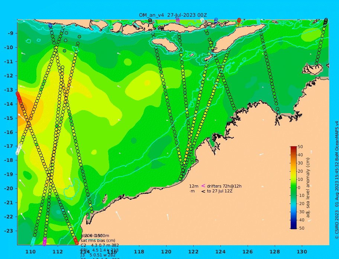339x259 pixels.
Task: Click latitude axis label -14
Action: pyautogui.click(x=9, y=104)
